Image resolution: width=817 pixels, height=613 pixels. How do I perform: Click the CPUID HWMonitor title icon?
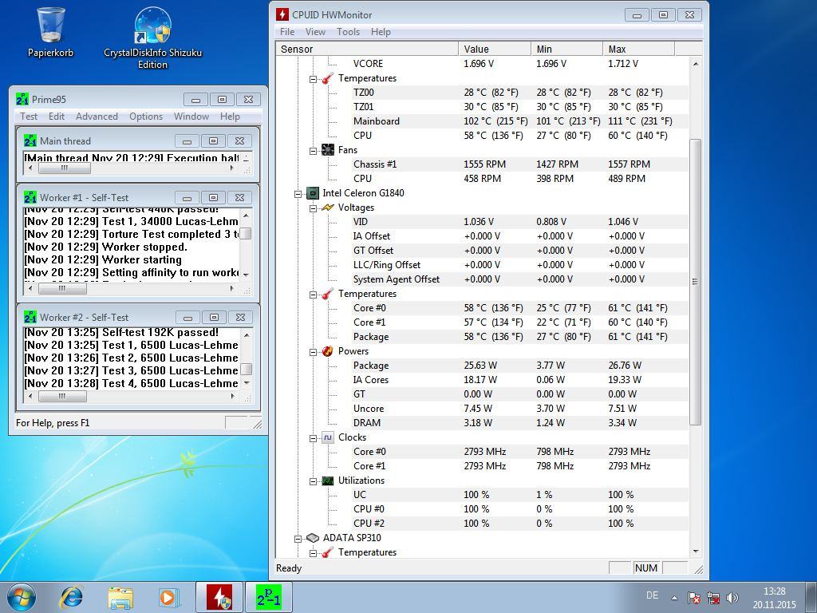[282, 14]
